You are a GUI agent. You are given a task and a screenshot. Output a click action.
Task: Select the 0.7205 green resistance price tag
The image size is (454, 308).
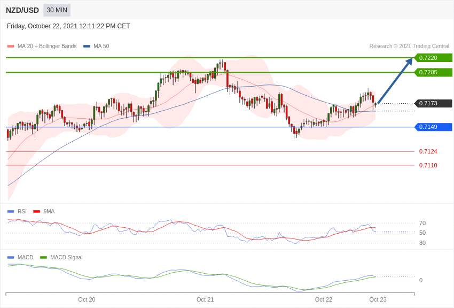(x=433, y=72)
